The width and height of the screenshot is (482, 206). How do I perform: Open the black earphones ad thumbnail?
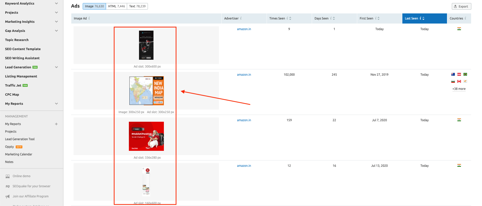pos(146,45)
